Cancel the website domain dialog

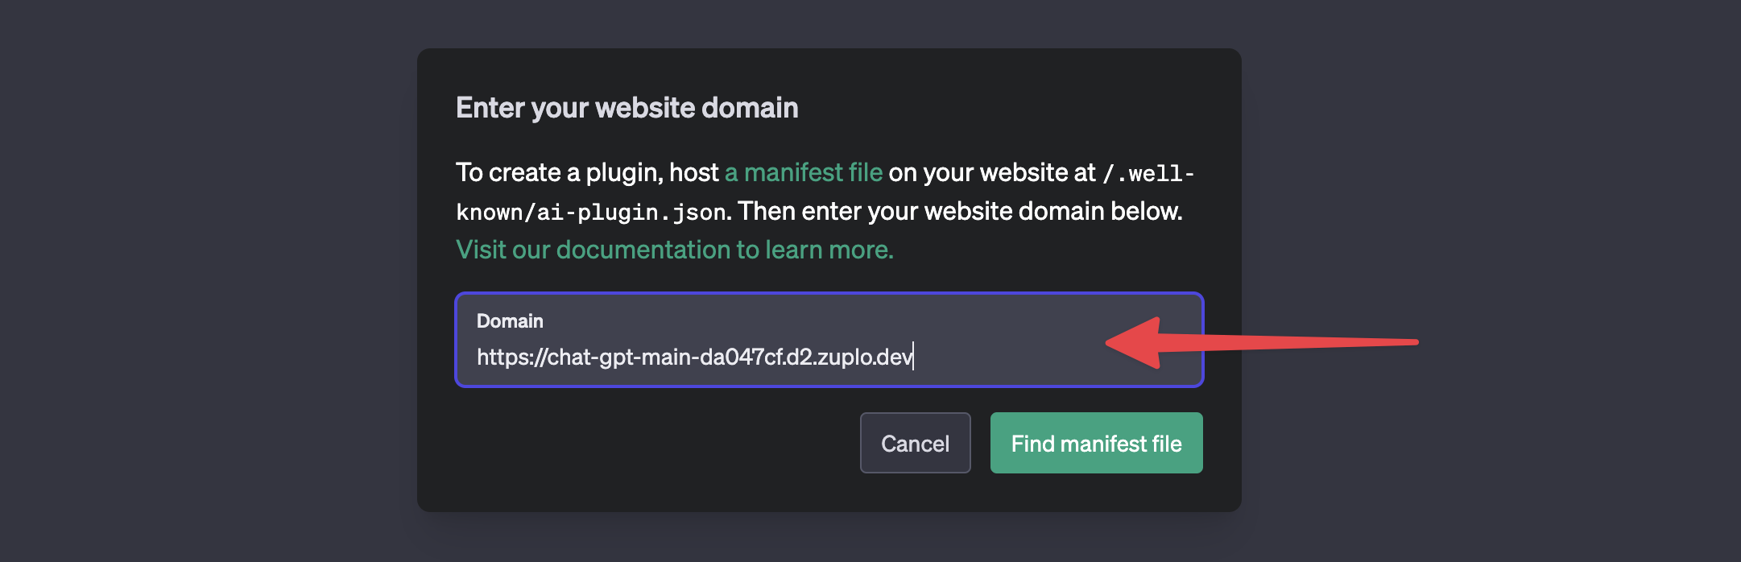click(915, 443)
